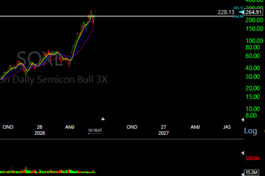Click the JAS quarter label
This screenshot has width=265, height=176.
[x=227, y=127]
